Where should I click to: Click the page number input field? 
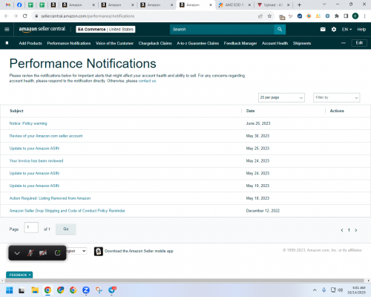pyautogui.click(x=31, y=227)
